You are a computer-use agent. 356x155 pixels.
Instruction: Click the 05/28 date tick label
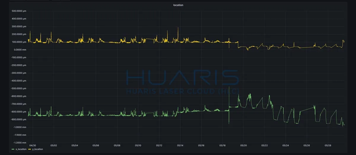point(328,146)
